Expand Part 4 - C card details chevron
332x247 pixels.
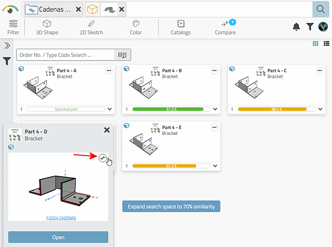coord(320,109)
